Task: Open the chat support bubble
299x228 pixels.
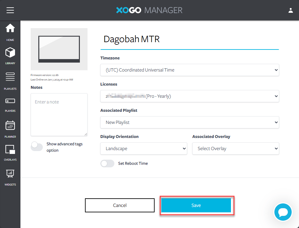Action: pos(283,212)
